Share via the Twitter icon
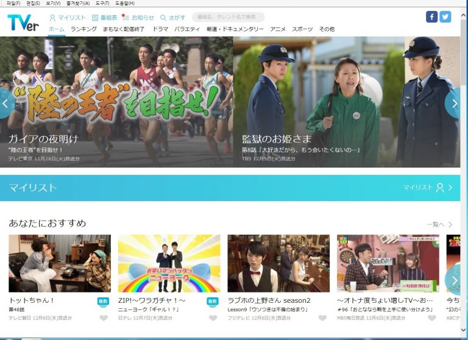The image size is (468, 340). pyautogui.click(x=445, y=16)
